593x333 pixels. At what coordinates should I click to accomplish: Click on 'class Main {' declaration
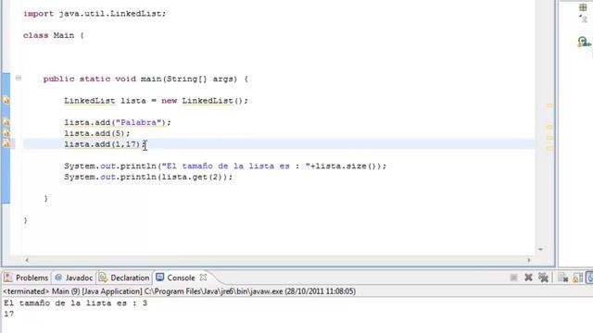tap(54, 35)
